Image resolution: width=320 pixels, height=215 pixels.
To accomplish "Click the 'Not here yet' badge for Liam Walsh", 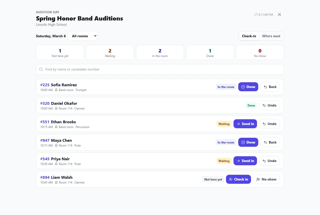I will (x=213, y=179).
